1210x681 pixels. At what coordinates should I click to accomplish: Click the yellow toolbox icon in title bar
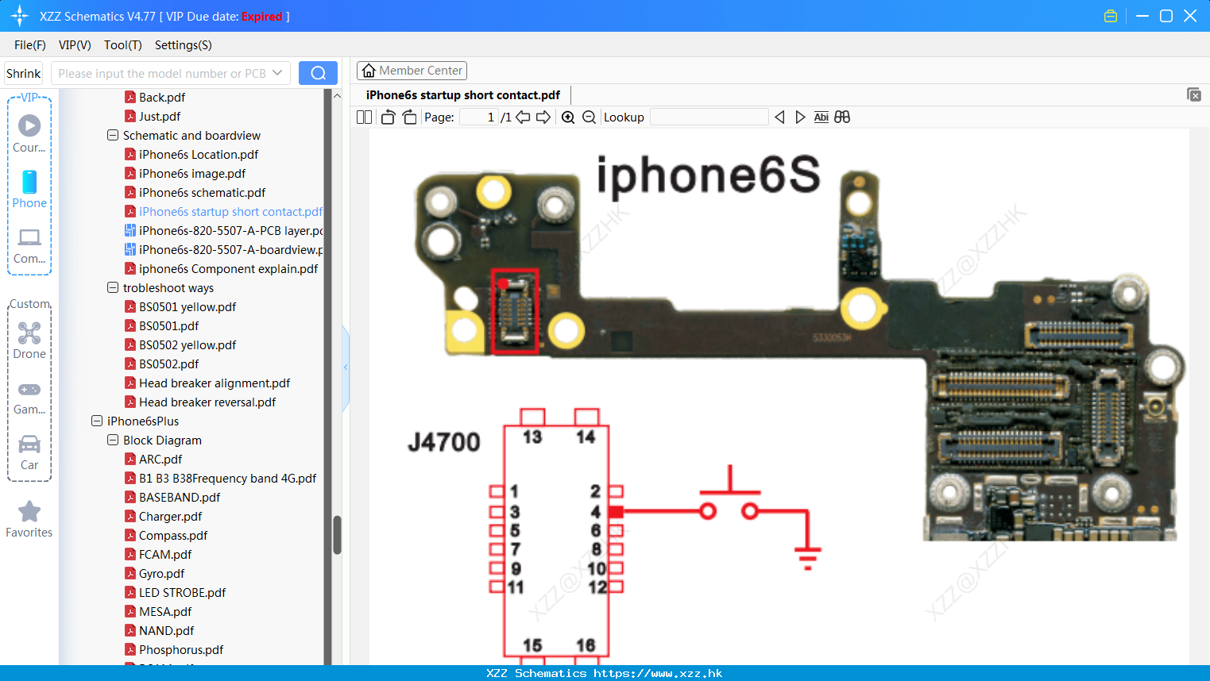coord(1111,16)
